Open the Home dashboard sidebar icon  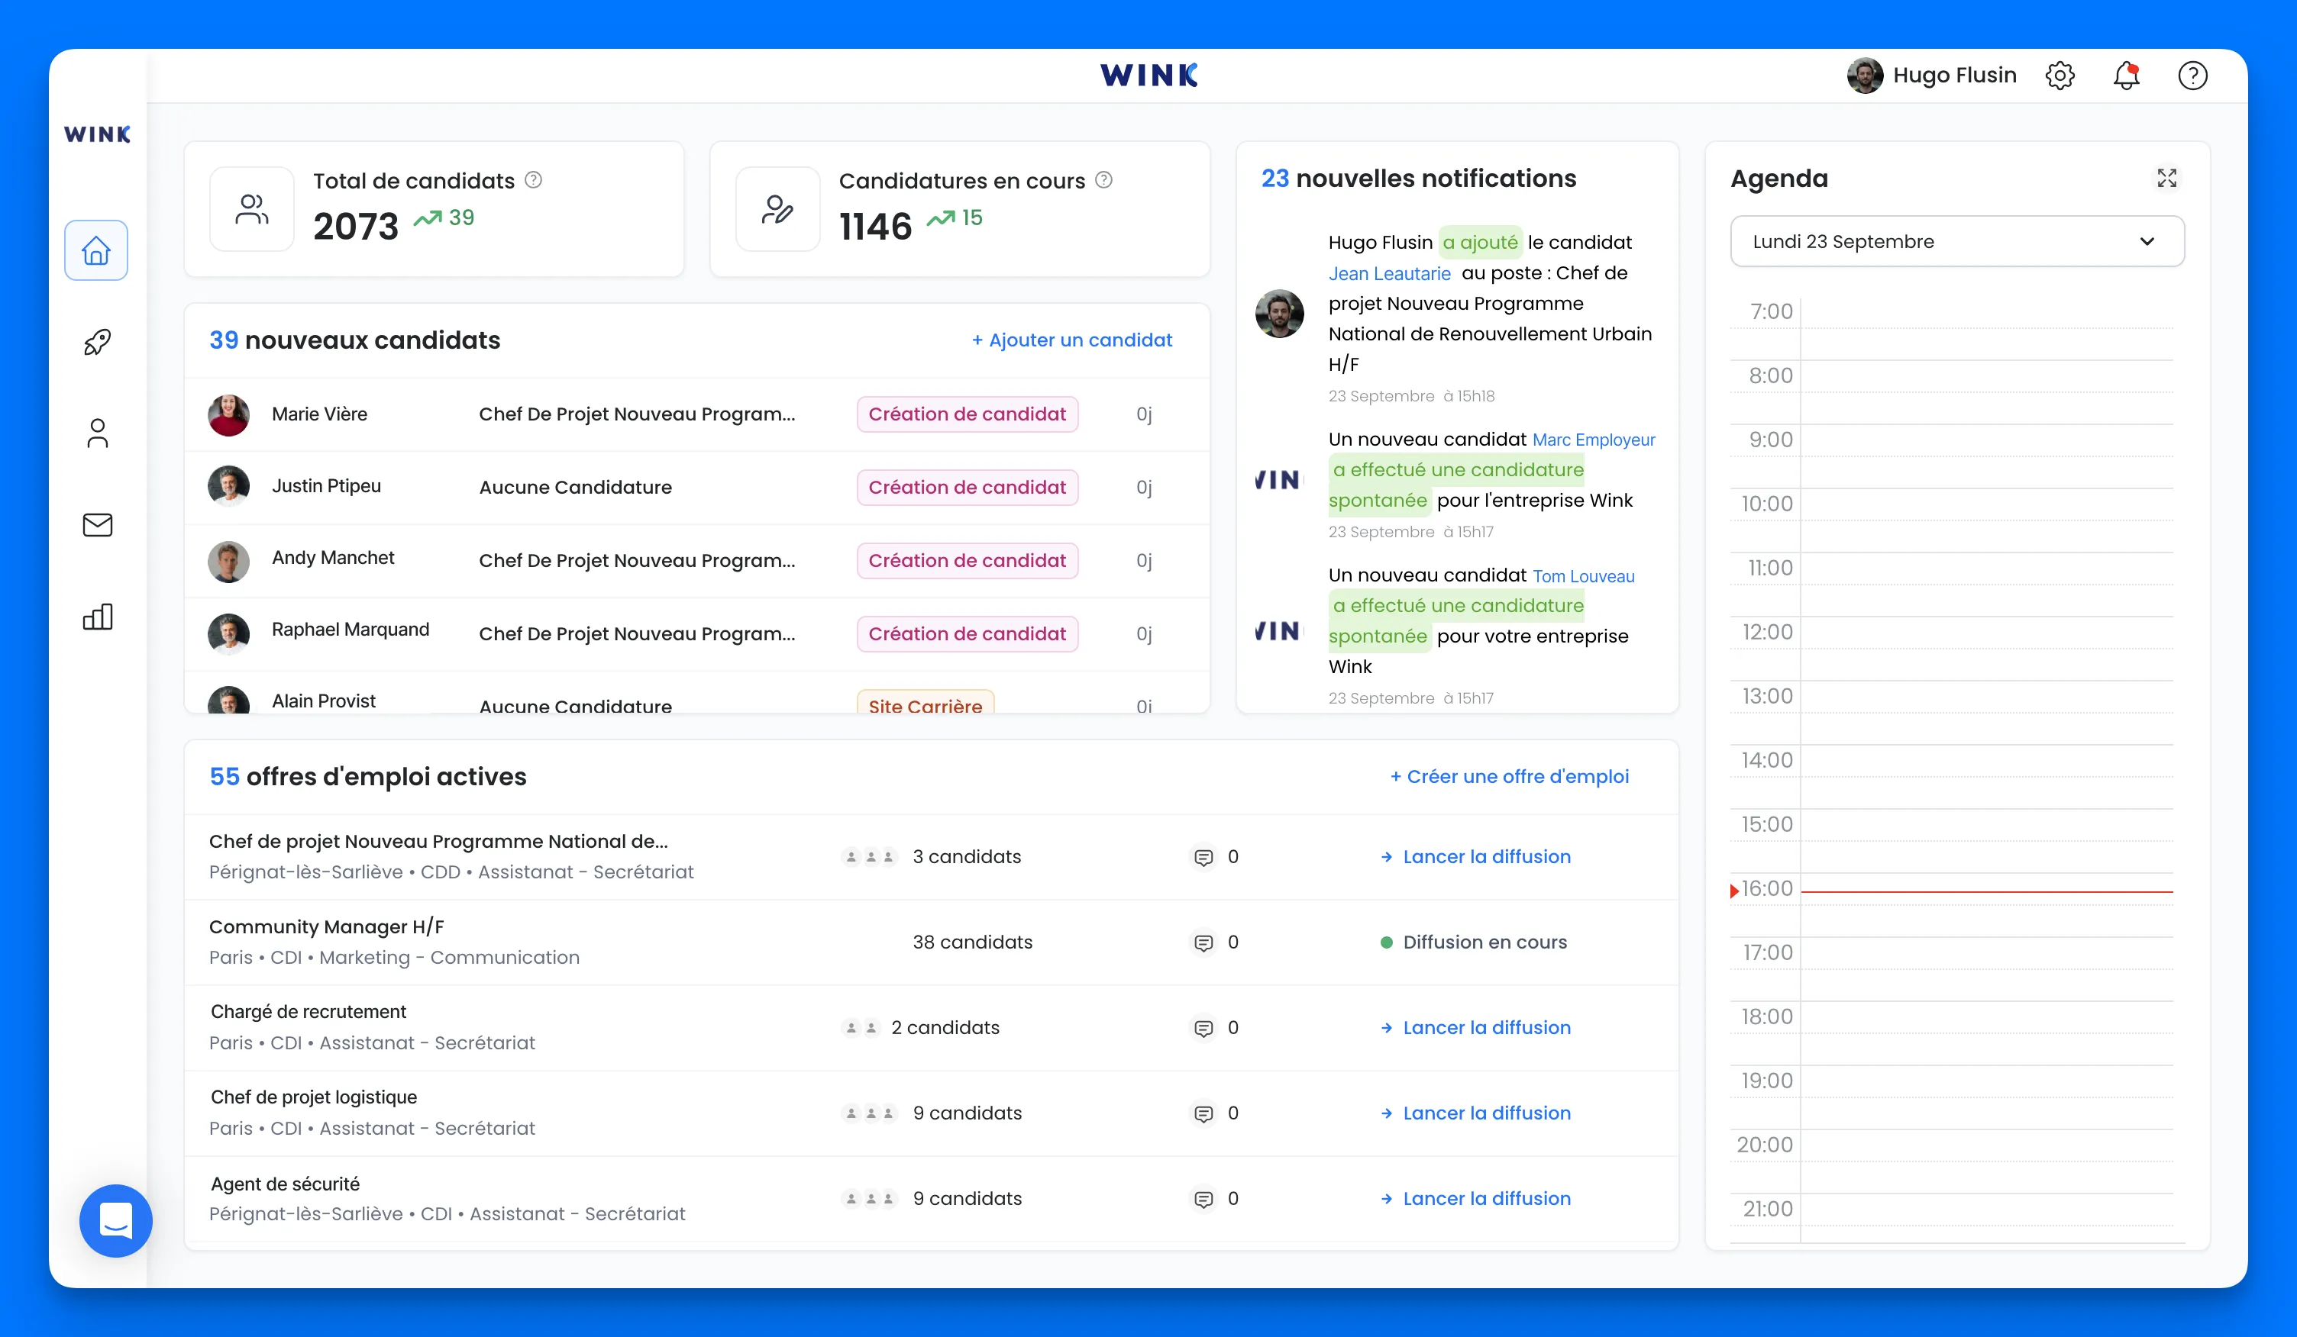pos(95,250)
